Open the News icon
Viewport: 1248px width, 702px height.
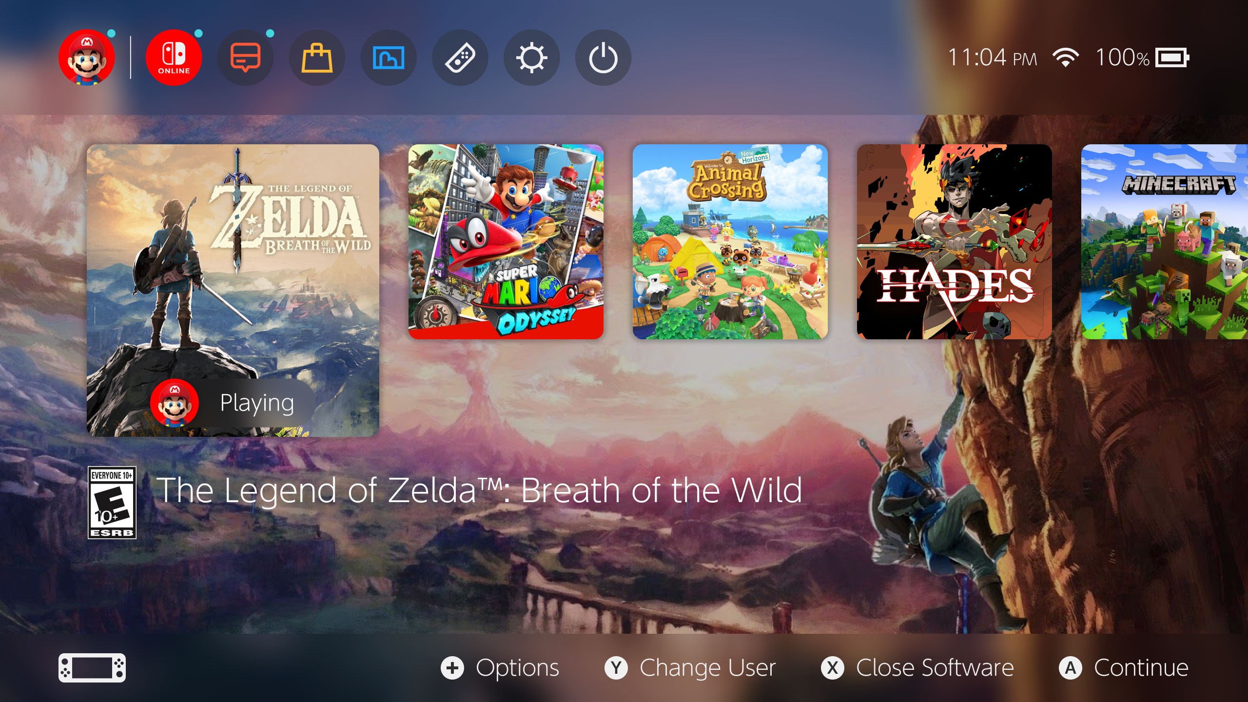tap(245, 58)
